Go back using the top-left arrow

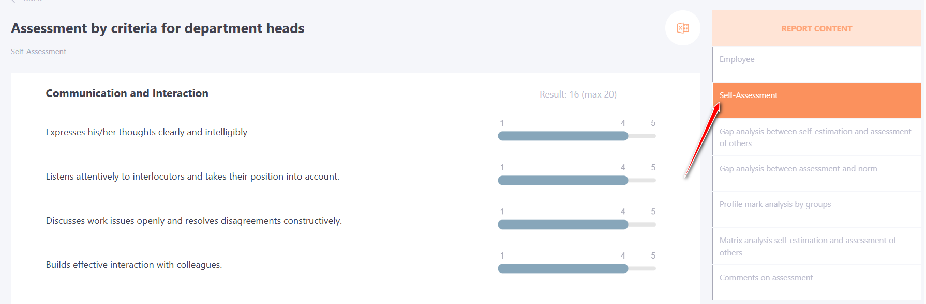(13, 1)
